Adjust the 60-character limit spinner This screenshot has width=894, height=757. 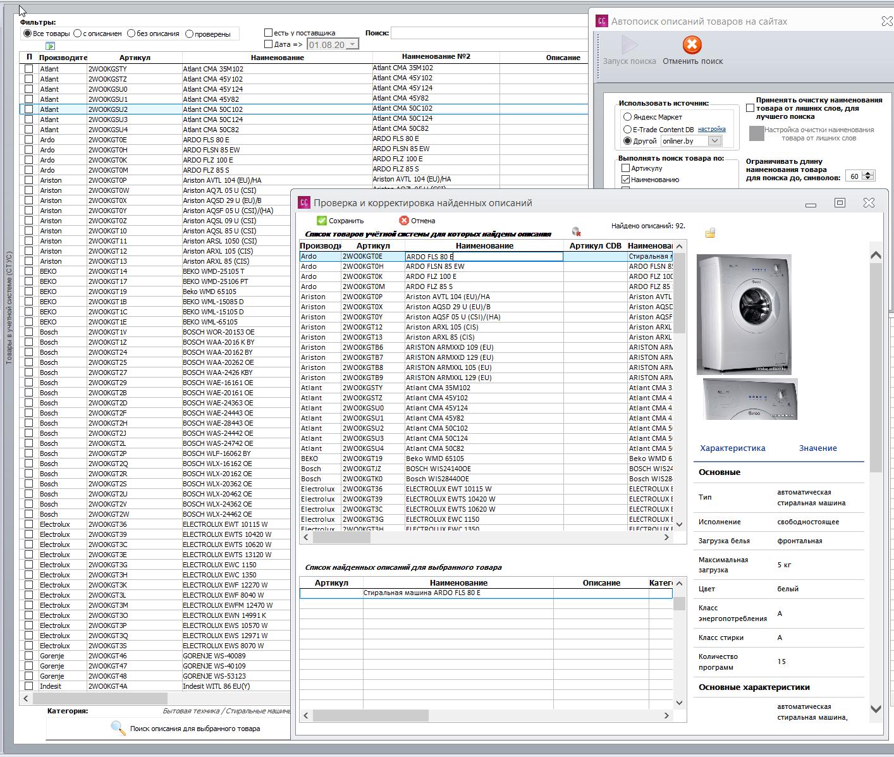pos(869,176)
